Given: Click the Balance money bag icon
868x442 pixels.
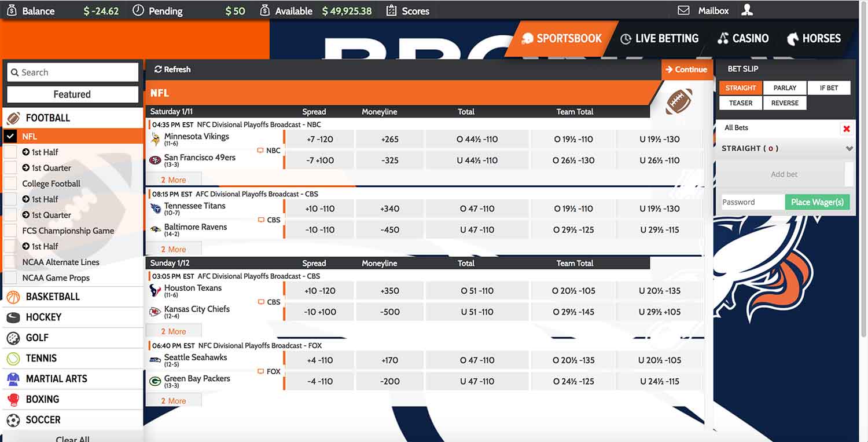Looking at the screenshot, I should click(x=11, y=10).
